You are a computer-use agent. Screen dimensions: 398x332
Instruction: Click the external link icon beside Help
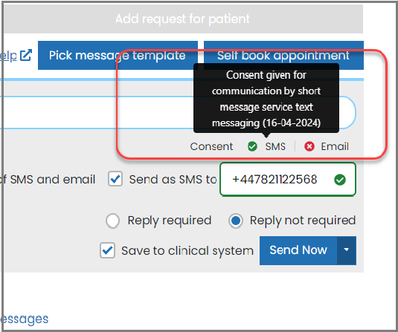(x=26, y=55)
